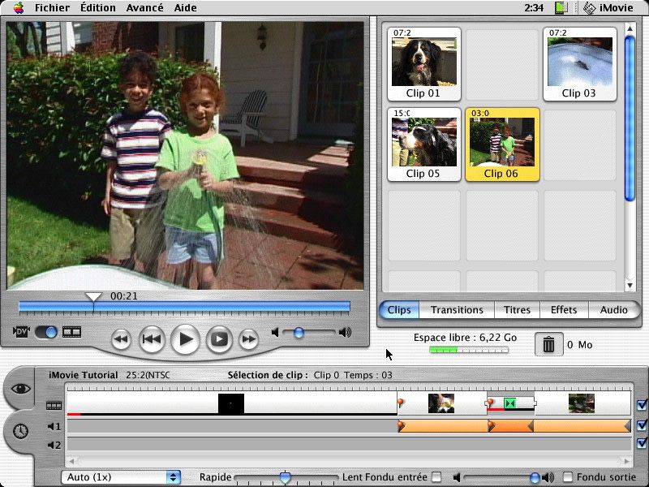
Task: Click the Rapide/Lent speed slider knob
Action: tap(285, 477)
